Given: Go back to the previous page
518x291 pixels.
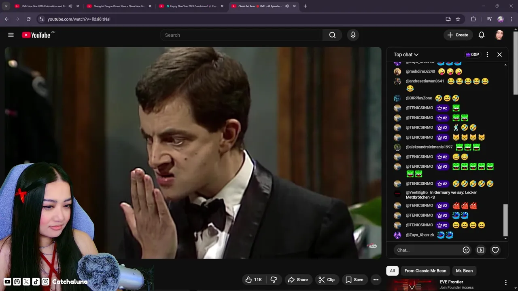Looking at the screenshot, I should (x=6, y=19).
